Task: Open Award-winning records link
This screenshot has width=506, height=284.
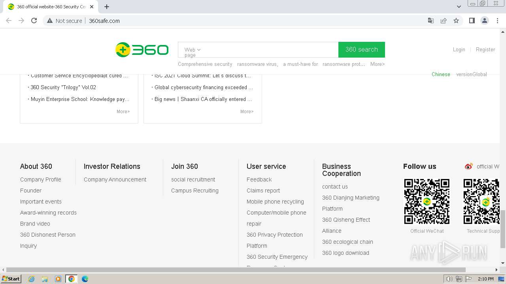Action: (48, 213)
